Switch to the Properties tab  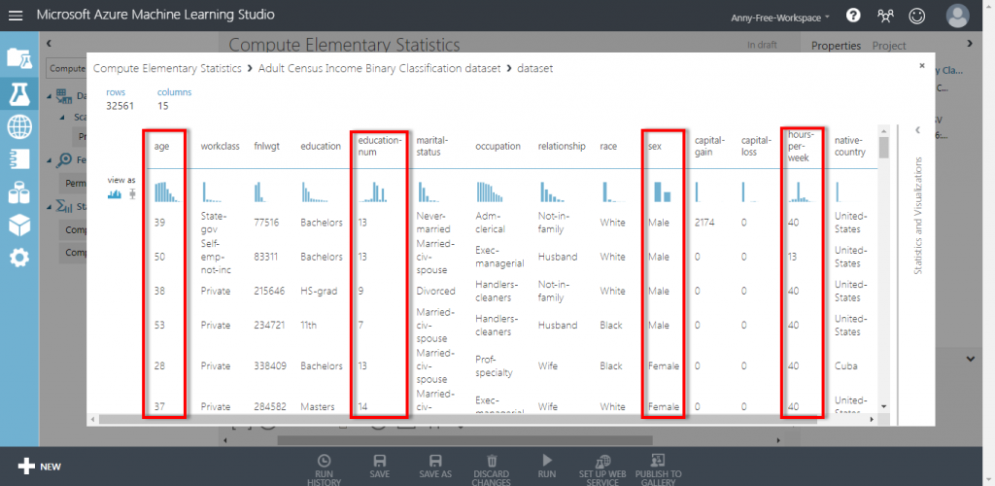coord(836,46)
